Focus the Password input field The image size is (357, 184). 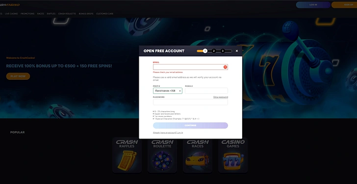[190, 102]
